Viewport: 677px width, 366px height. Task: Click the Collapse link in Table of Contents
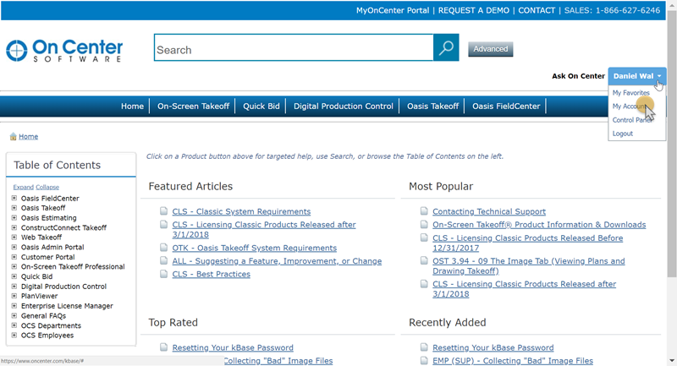click(47, 187)
